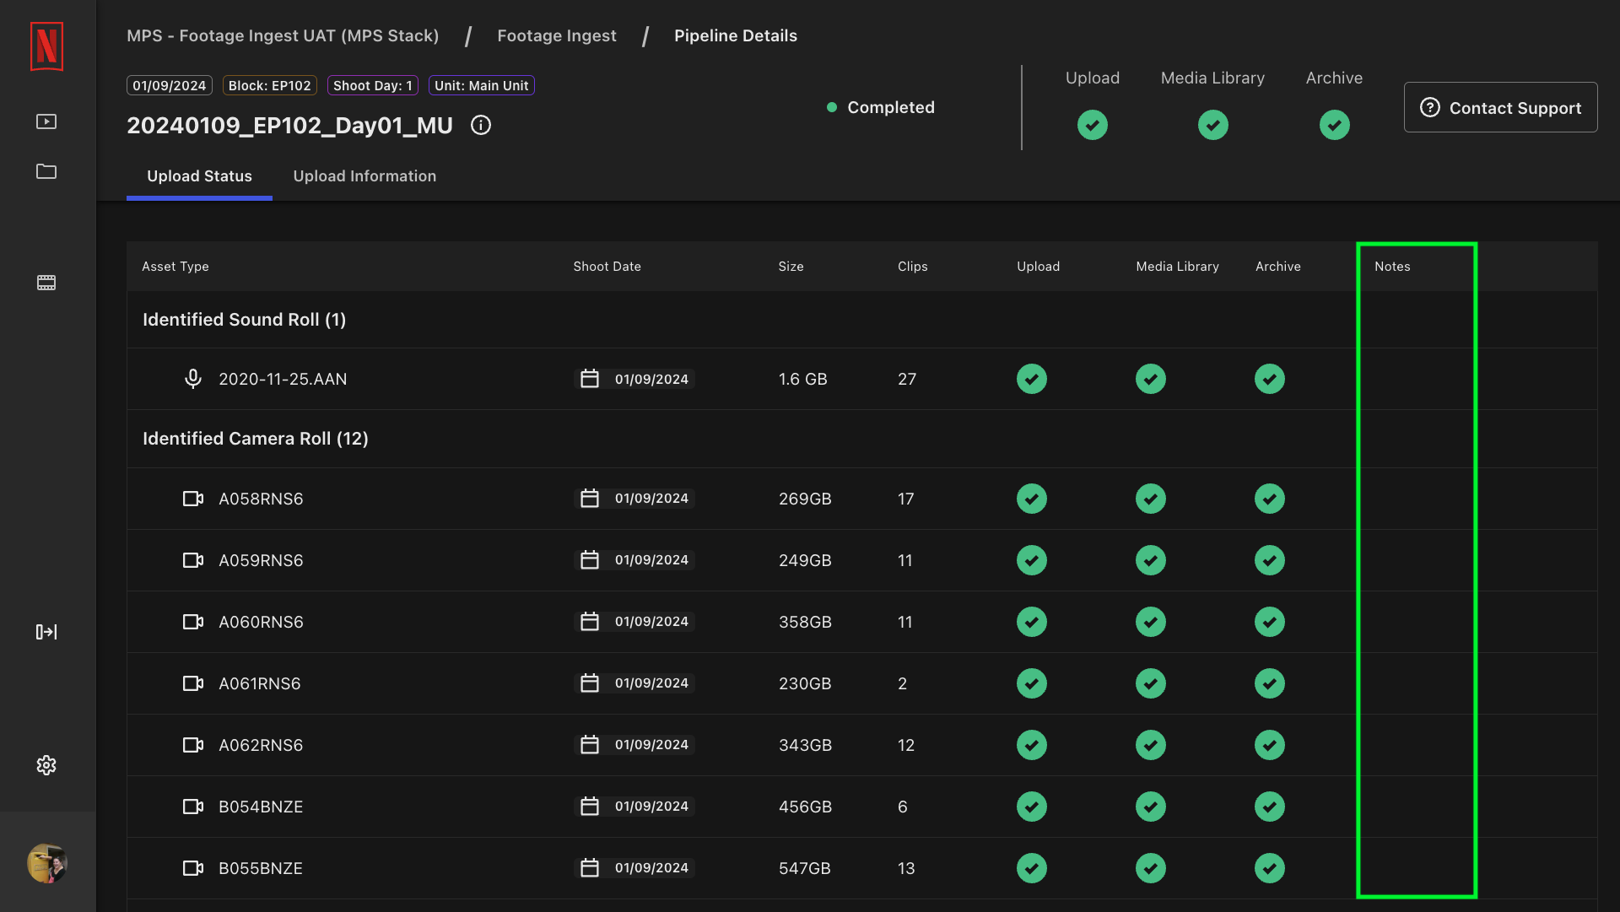
Task: Click the Block: EP102 tag
Action: coord(270,85)
